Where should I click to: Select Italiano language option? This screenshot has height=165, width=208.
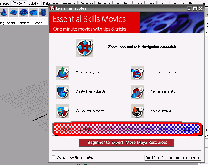(x=146, y=129)
